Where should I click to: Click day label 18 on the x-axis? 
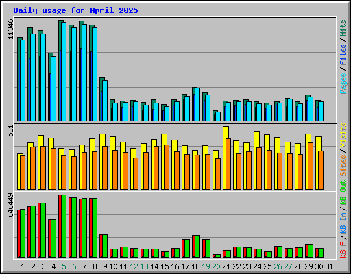point(195,266)
